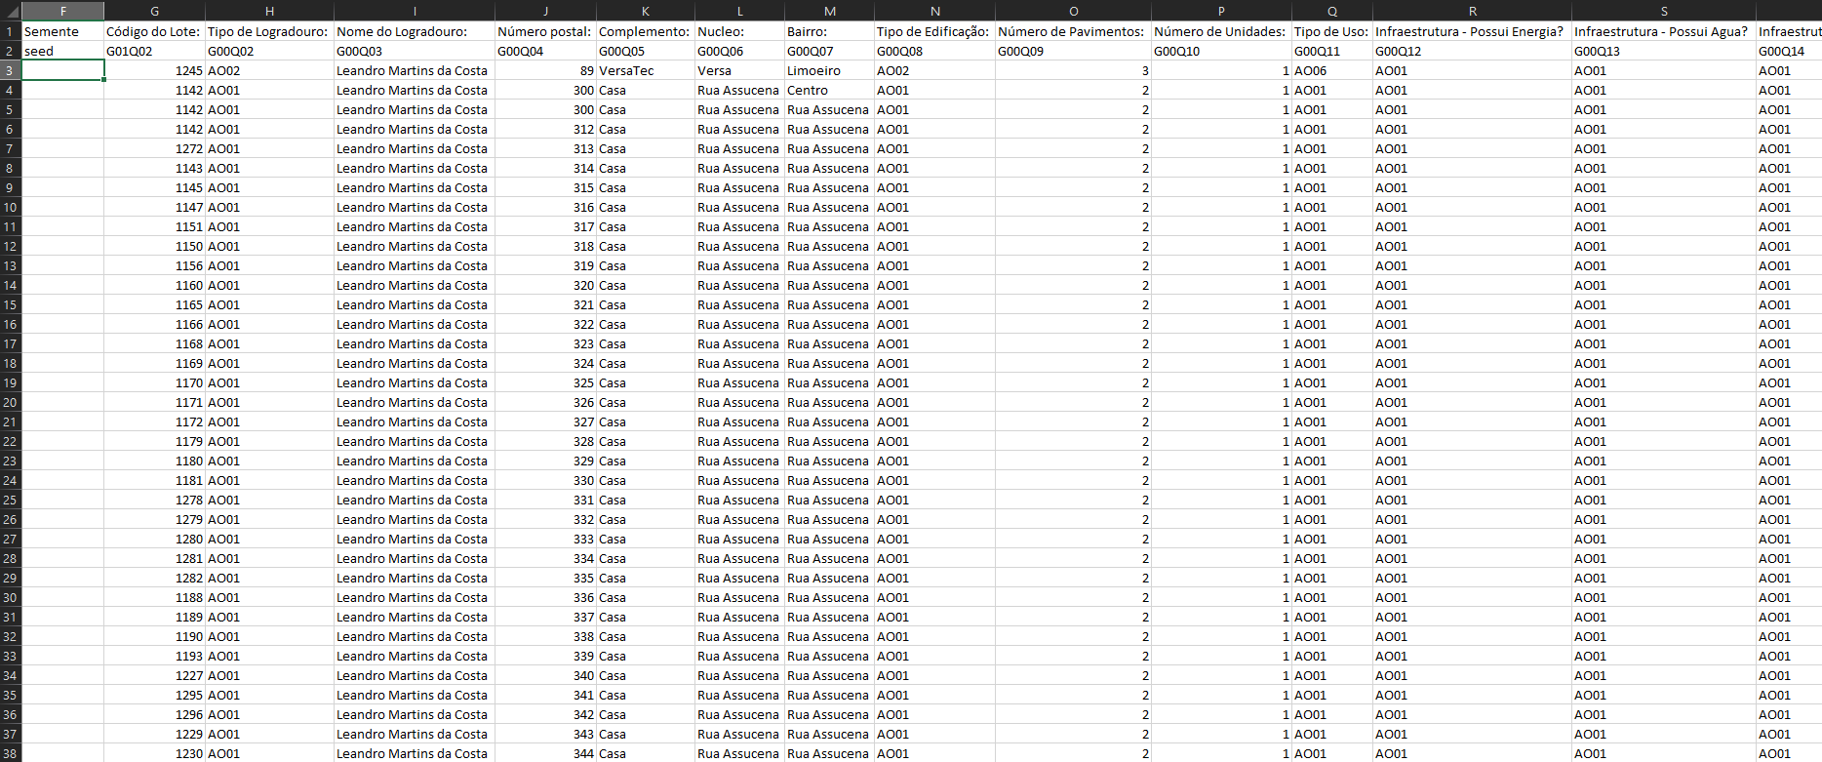Click the 'AO06' Tipo de Uso cell
Image resolution: width=1822 pixels, height=762 pixels.
point(1331,70)
